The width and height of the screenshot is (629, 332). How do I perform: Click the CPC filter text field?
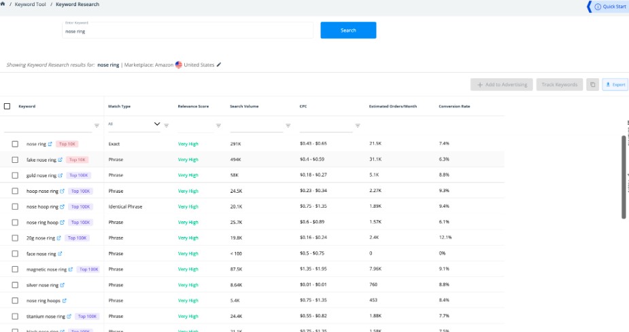tap(326, 126)
